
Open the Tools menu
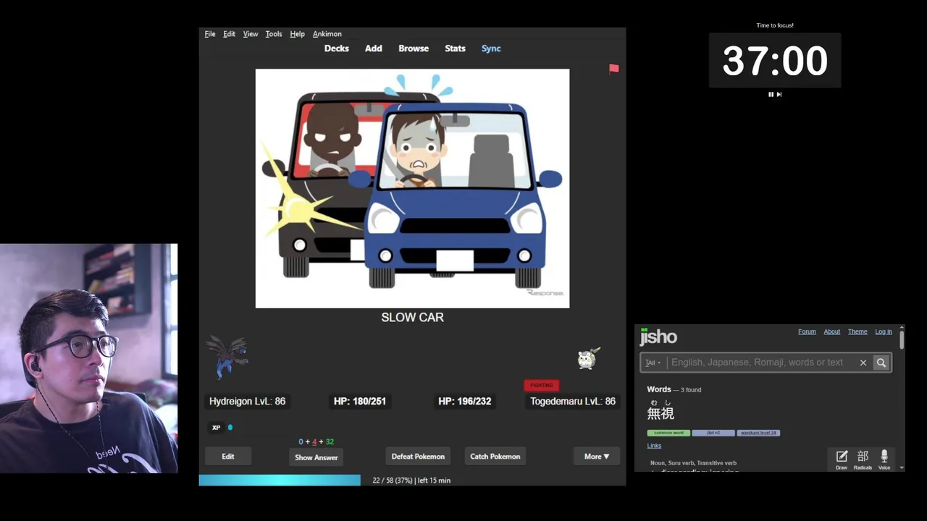pyautogui.click(x=274, y=34)
